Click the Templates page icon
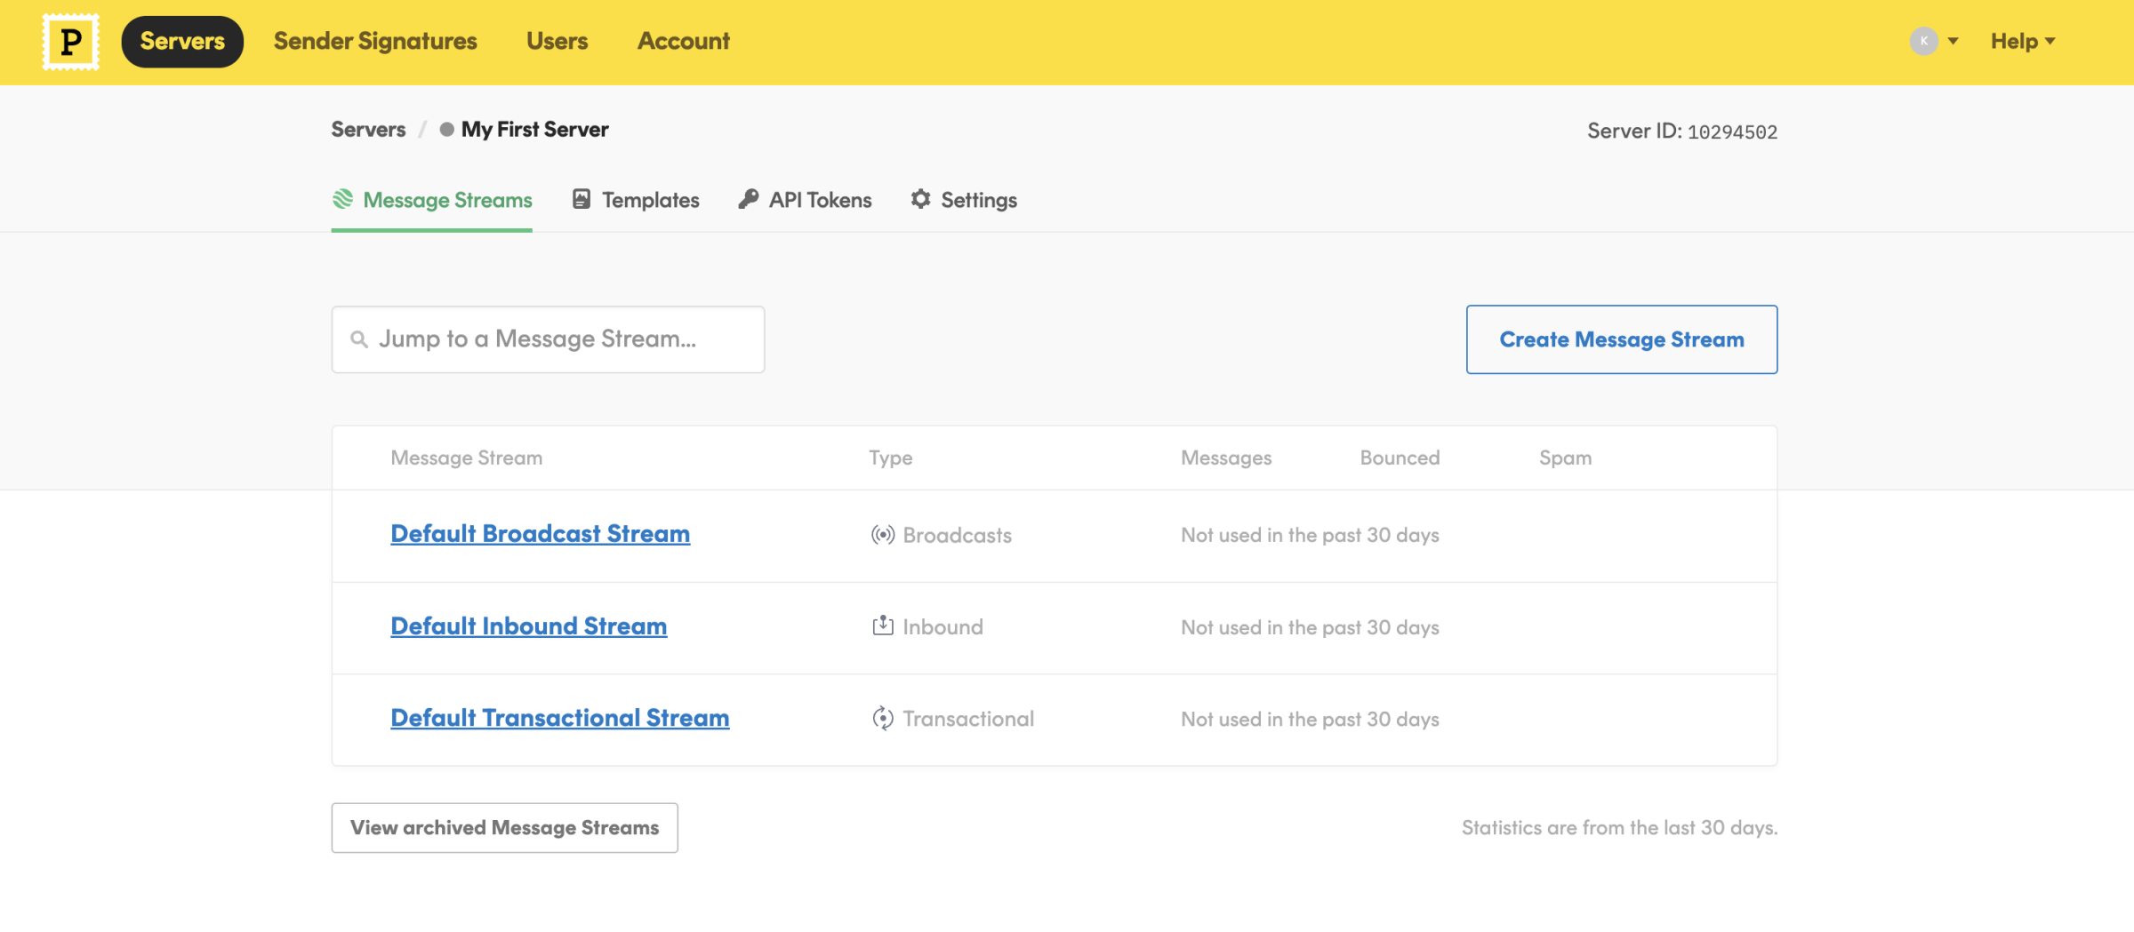 click(x=582, y=199)
